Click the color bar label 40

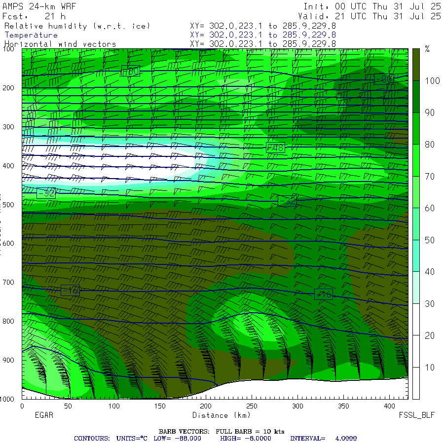(430, 272)
